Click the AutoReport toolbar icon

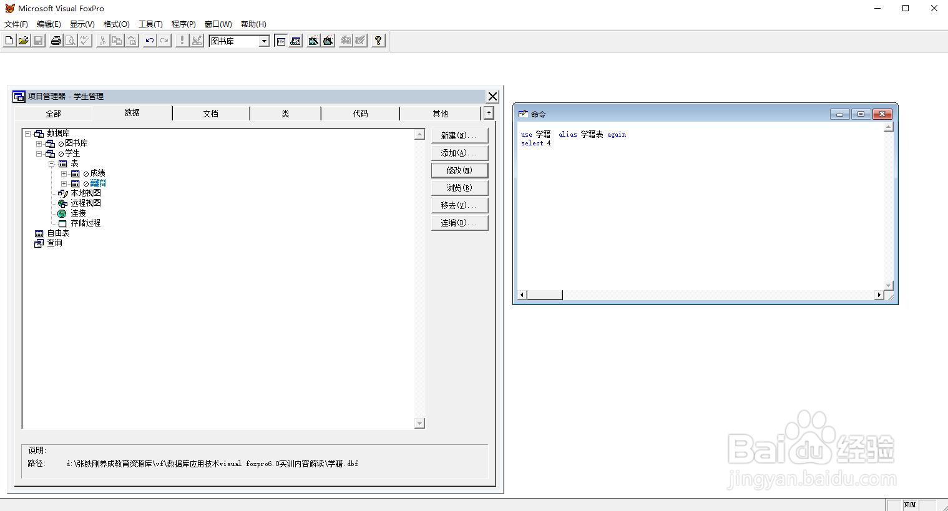[360, 41]
